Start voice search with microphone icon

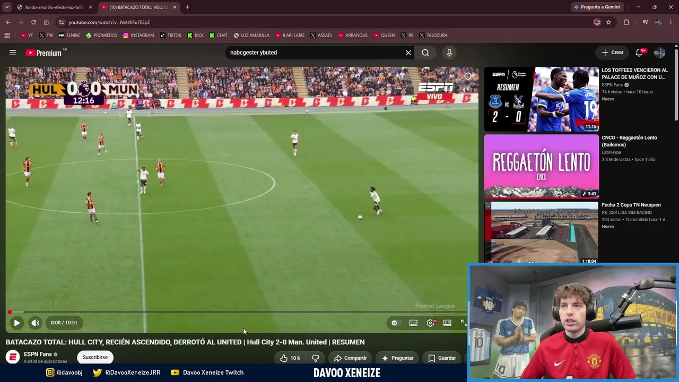449,53
